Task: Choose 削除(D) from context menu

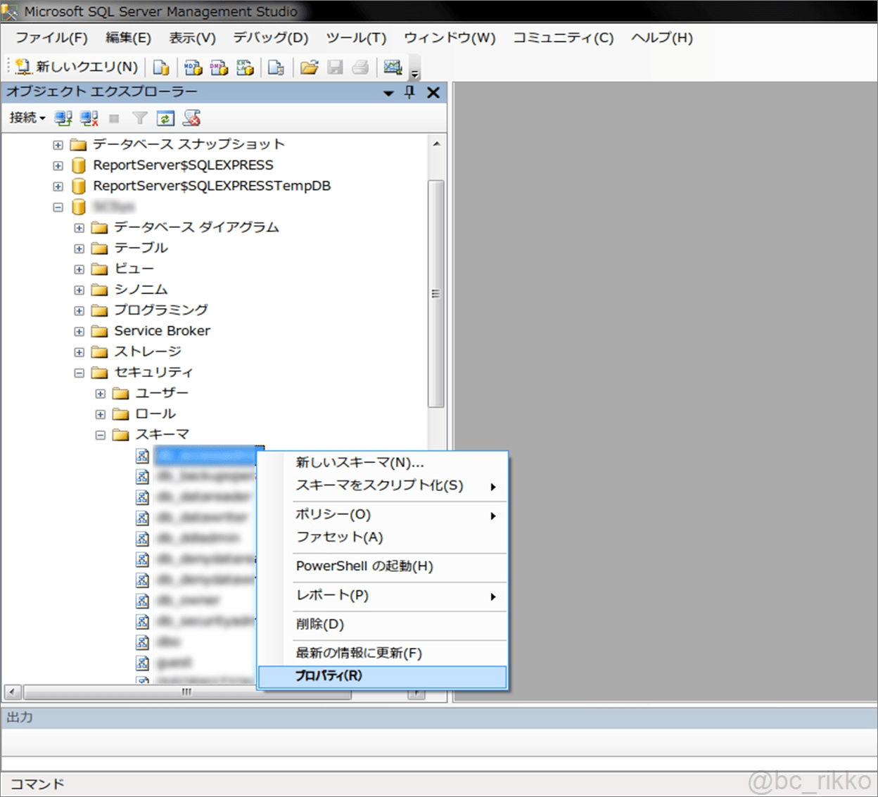Action: (382, 625)
